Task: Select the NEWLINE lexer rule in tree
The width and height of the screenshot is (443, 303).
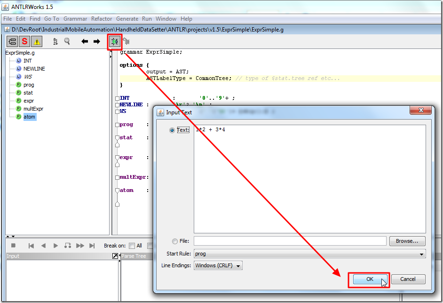Action: pyautogui.click(x=34, y=69)
